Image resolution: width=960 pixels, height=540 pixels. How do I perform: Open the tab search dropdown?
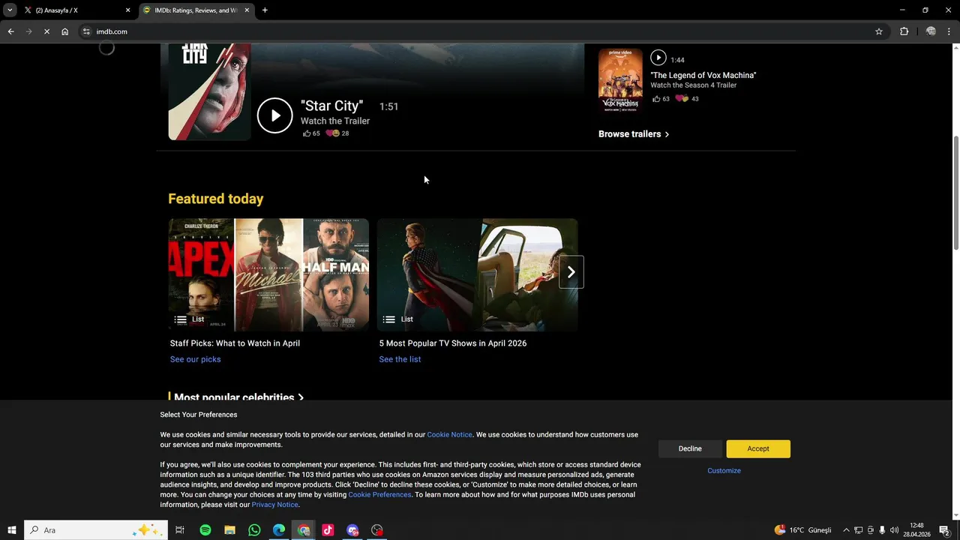(10, 10)
